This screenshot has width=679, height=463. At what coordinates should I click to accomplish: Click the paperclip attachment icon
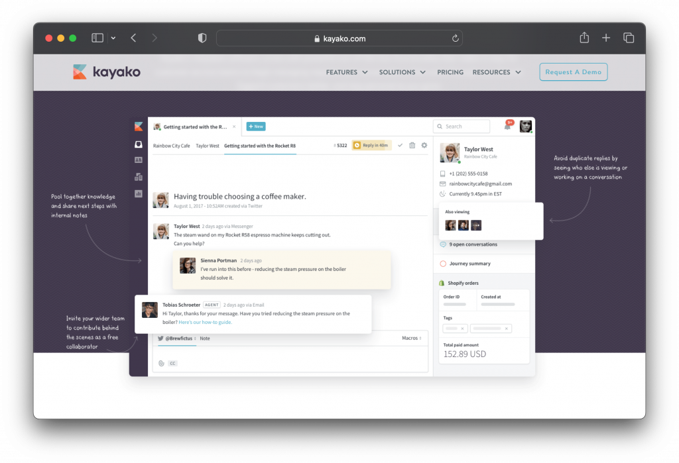pos(161,363)
